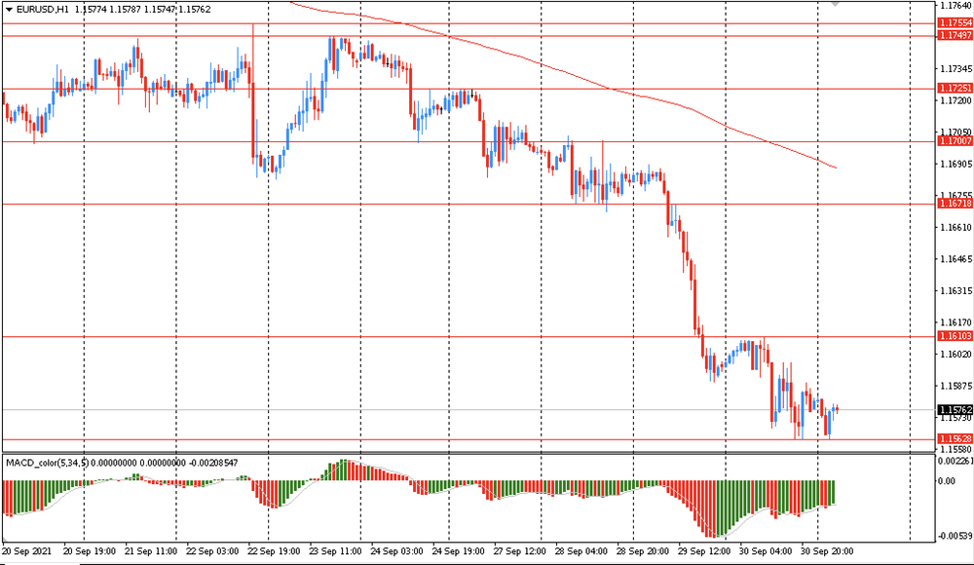
Task: Click the gray chart shift triangle marker
Action: 836,4
